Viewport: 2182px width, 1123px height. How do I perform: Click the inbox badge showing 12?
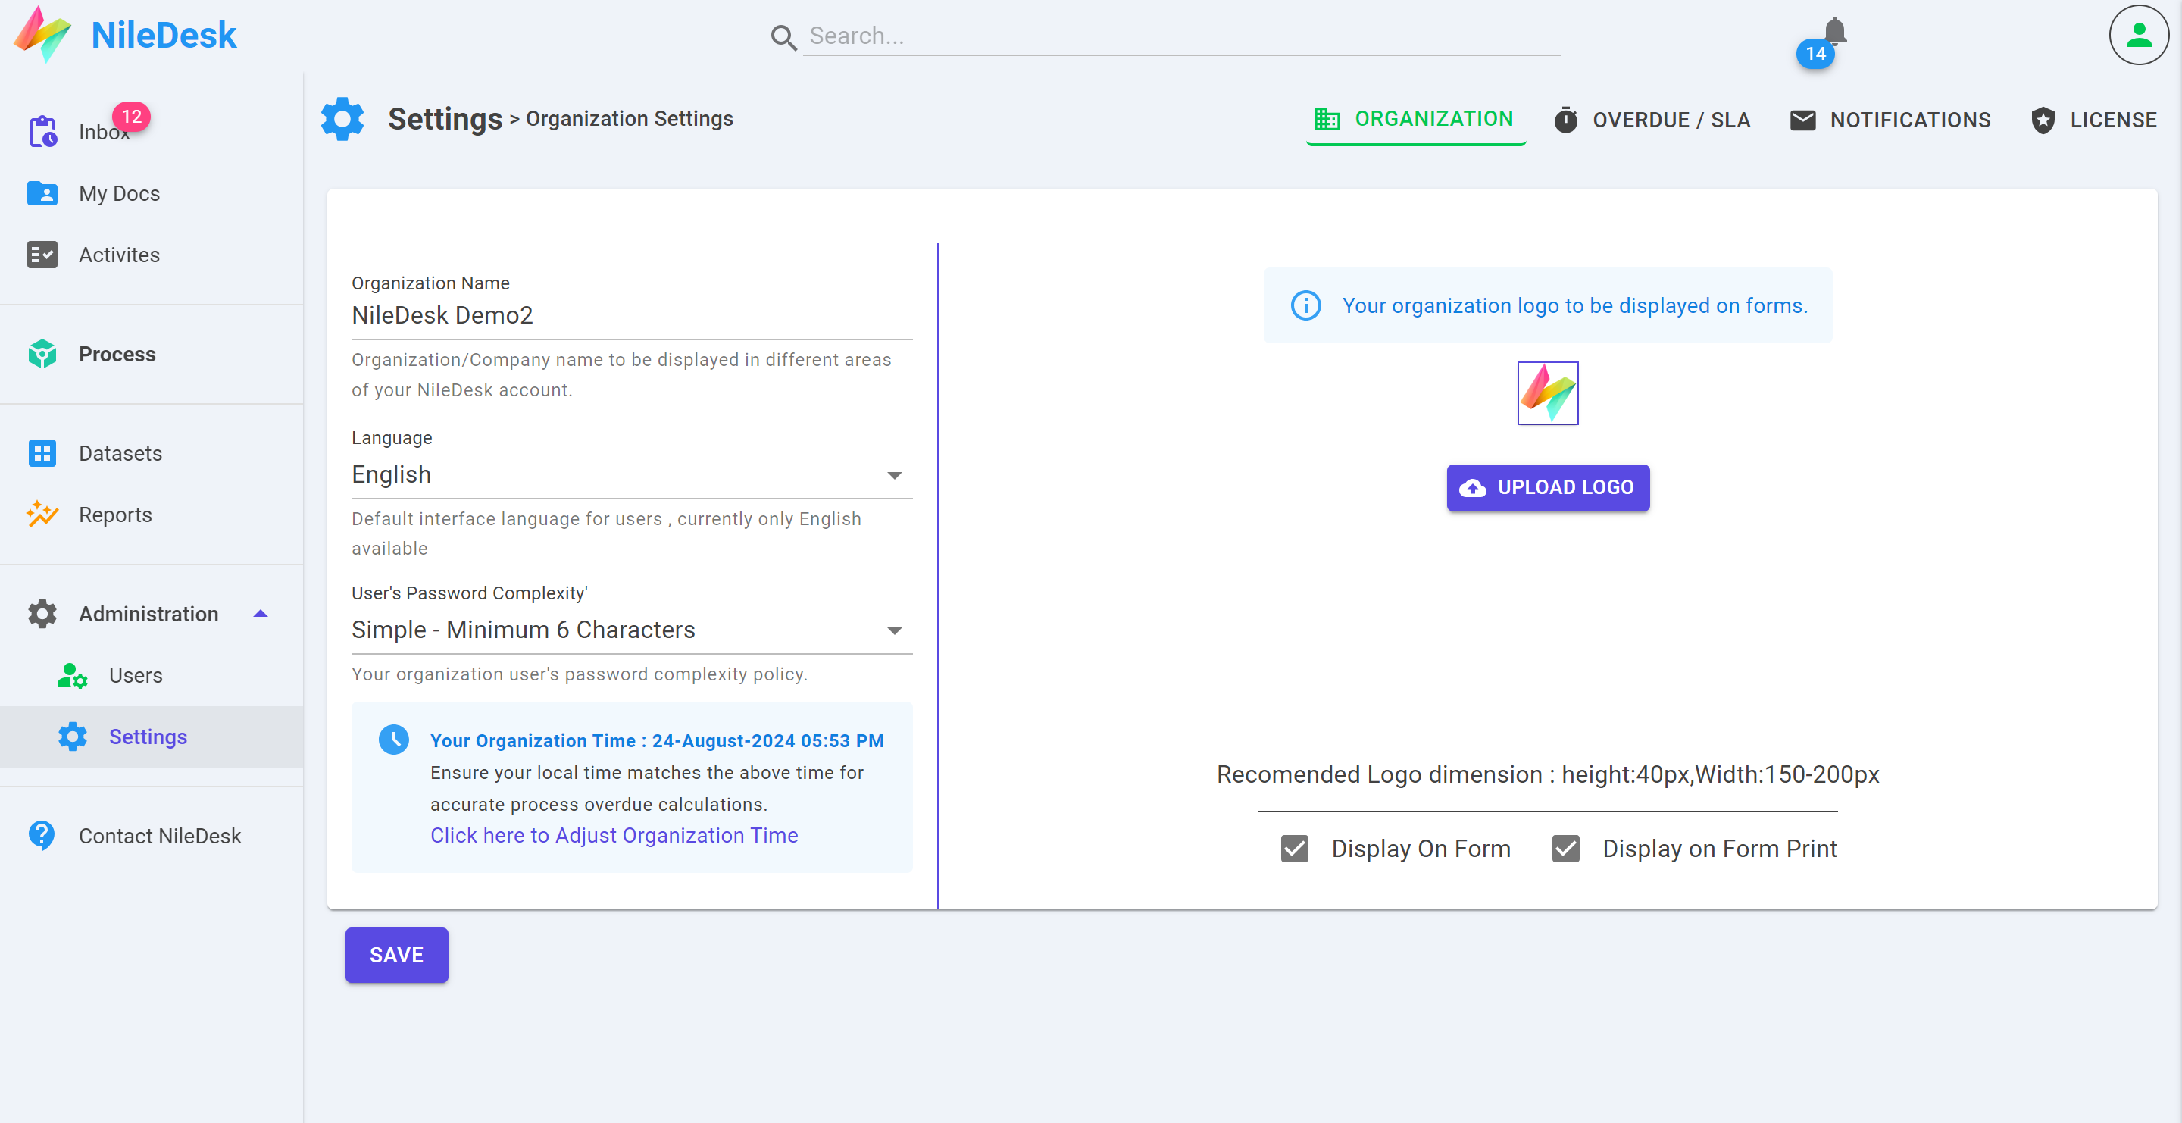tap(131, 116)
